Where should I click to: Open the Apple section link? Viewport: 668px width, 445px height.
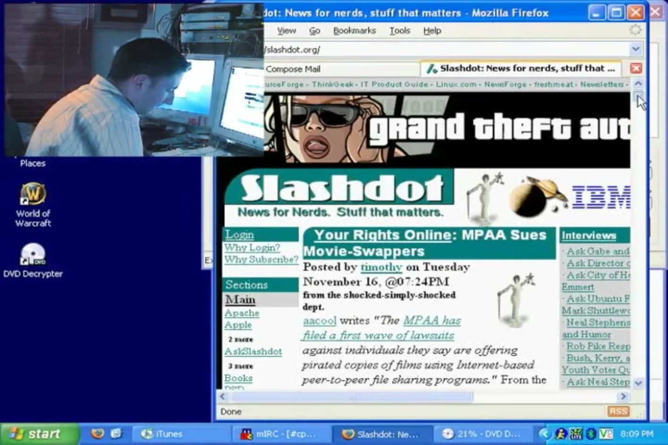click(x=238, y=325)
